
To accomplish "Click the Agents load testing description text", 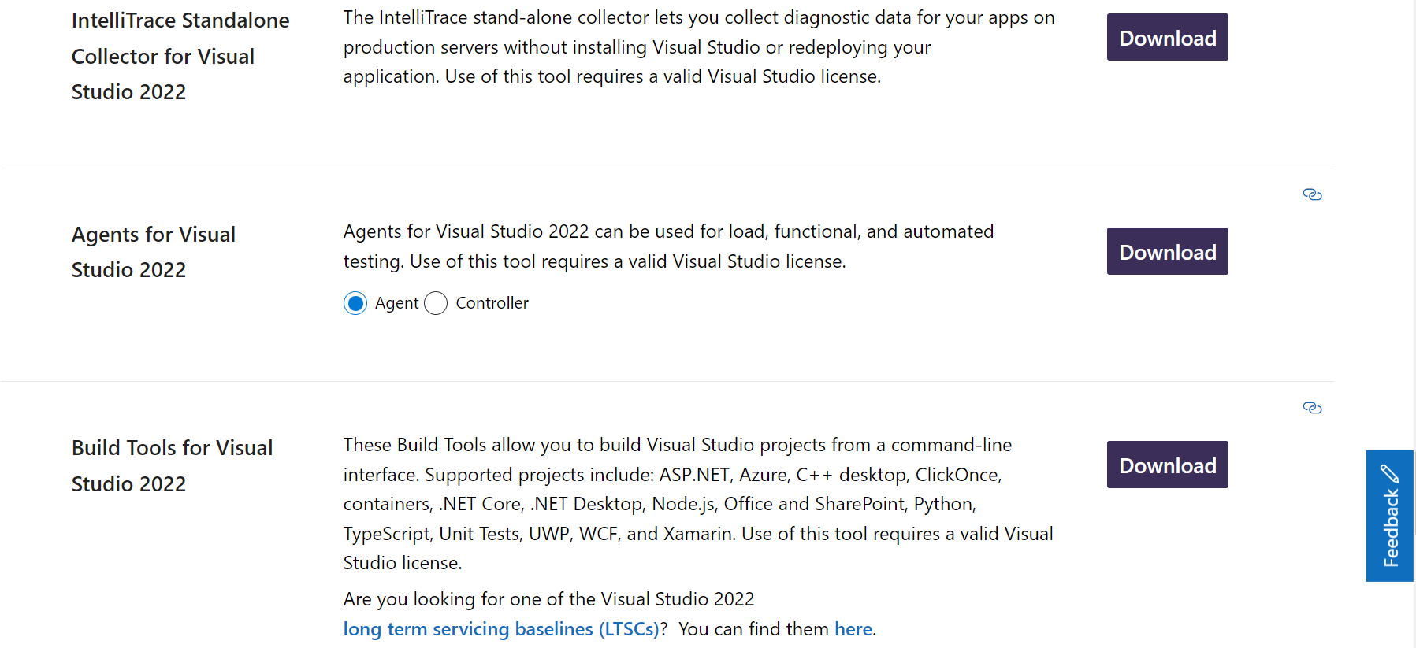I will click(668, 246).
